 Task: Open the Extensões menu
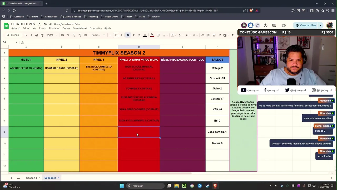tap(96, 28)
